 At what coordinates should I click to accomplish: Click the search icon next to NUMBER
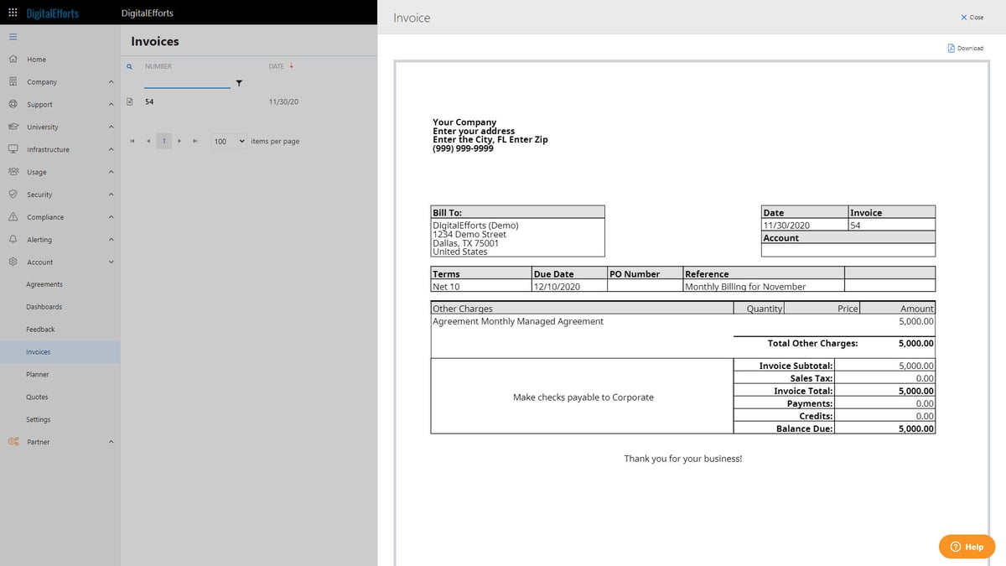(128, 65)
